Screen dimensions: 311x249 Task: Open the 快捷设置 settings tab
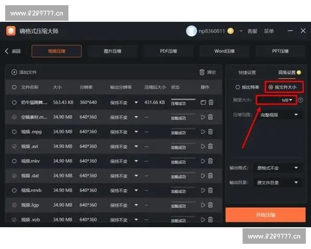click(x=247, y=73)
